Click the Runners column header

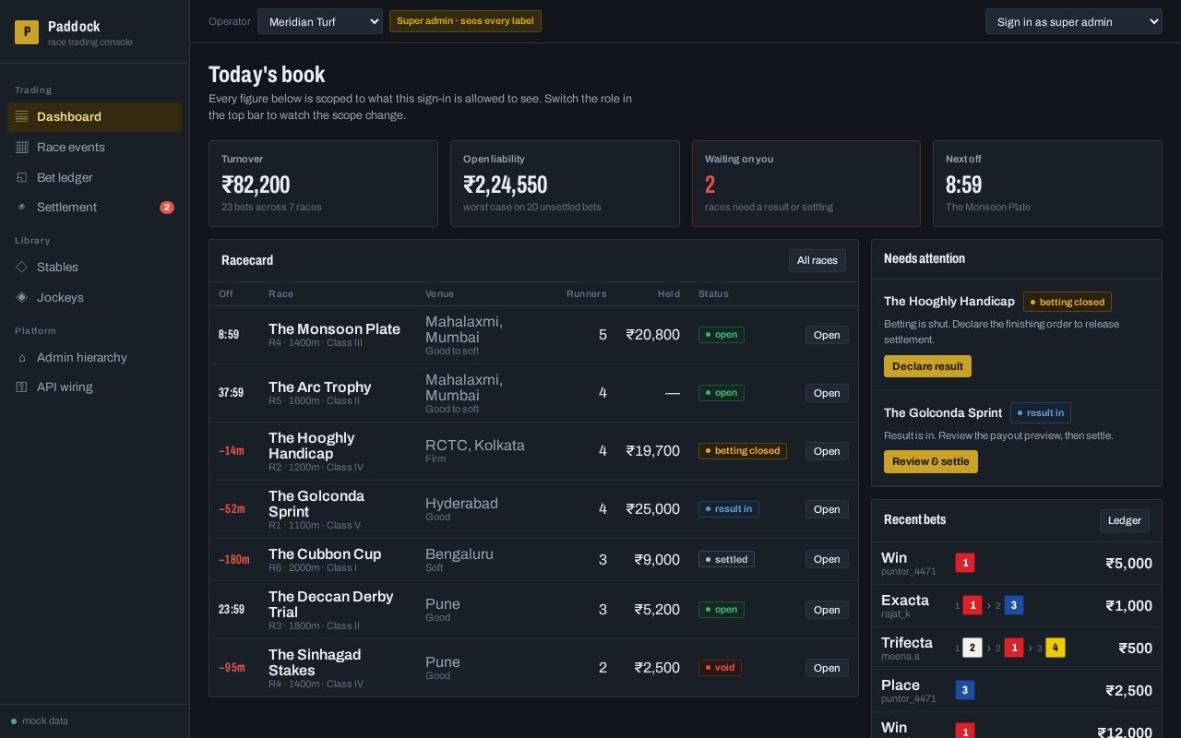586,293
